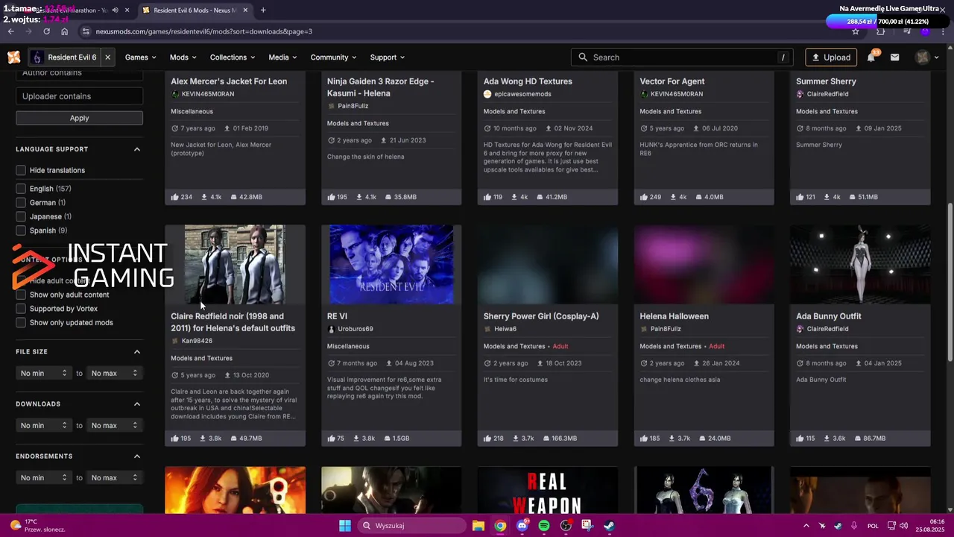Image resolution: width=954 pixels, height=537 pixels.
Task: Check the Spanish language filter
Action: [x=21, y=230]
